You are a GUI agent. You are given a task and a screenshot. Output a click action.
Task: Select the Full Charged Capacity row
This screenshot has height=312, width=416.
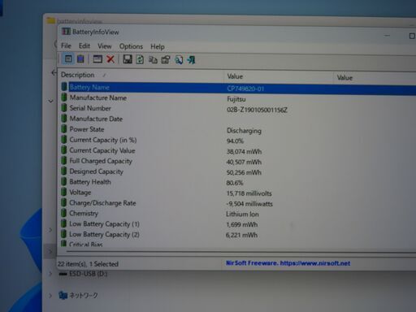(x=238, y=162)
